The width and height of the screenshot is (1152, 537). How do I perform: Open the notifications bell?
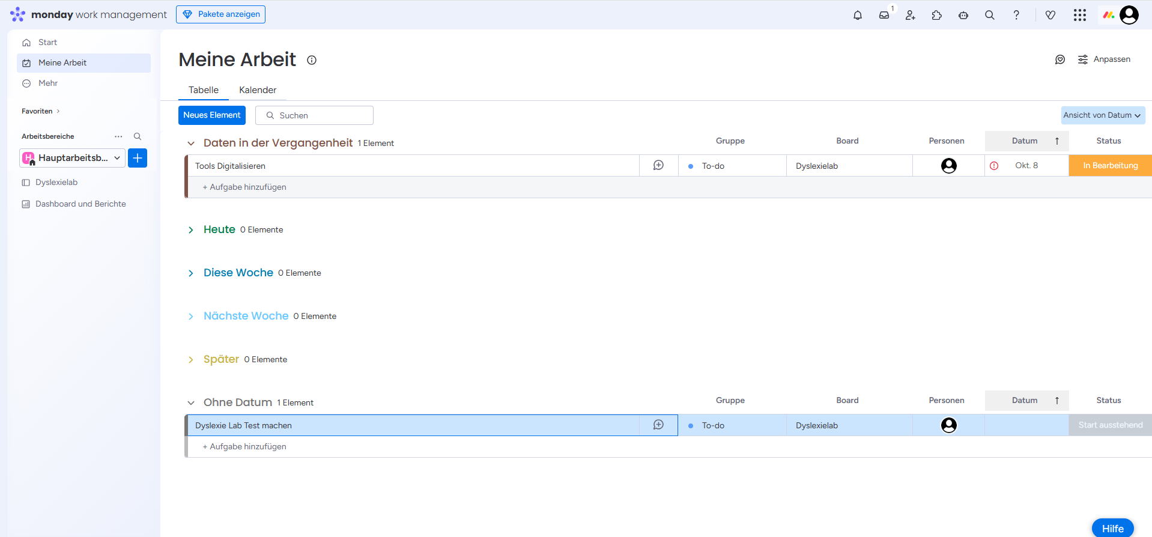point(857,15)
